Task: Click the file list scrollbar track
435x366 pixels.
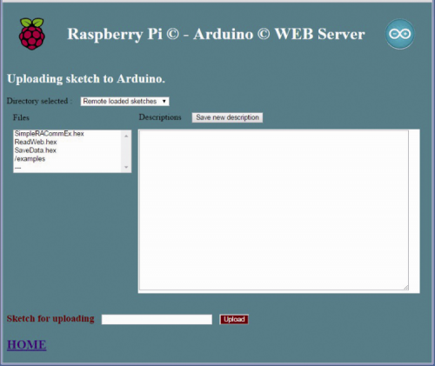Action: point(126,151)
